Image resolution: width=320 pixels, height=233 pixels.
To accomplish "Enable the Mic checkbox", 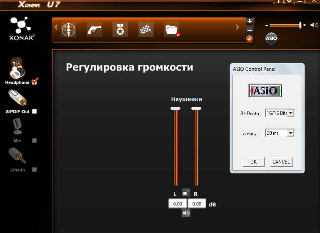I will [35, 141].
